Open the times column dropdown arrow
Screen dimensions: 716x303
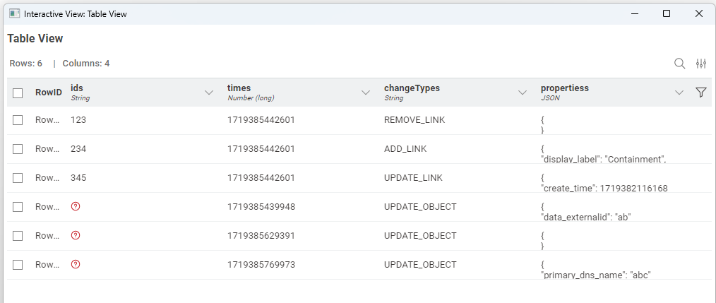click(366, 93)
